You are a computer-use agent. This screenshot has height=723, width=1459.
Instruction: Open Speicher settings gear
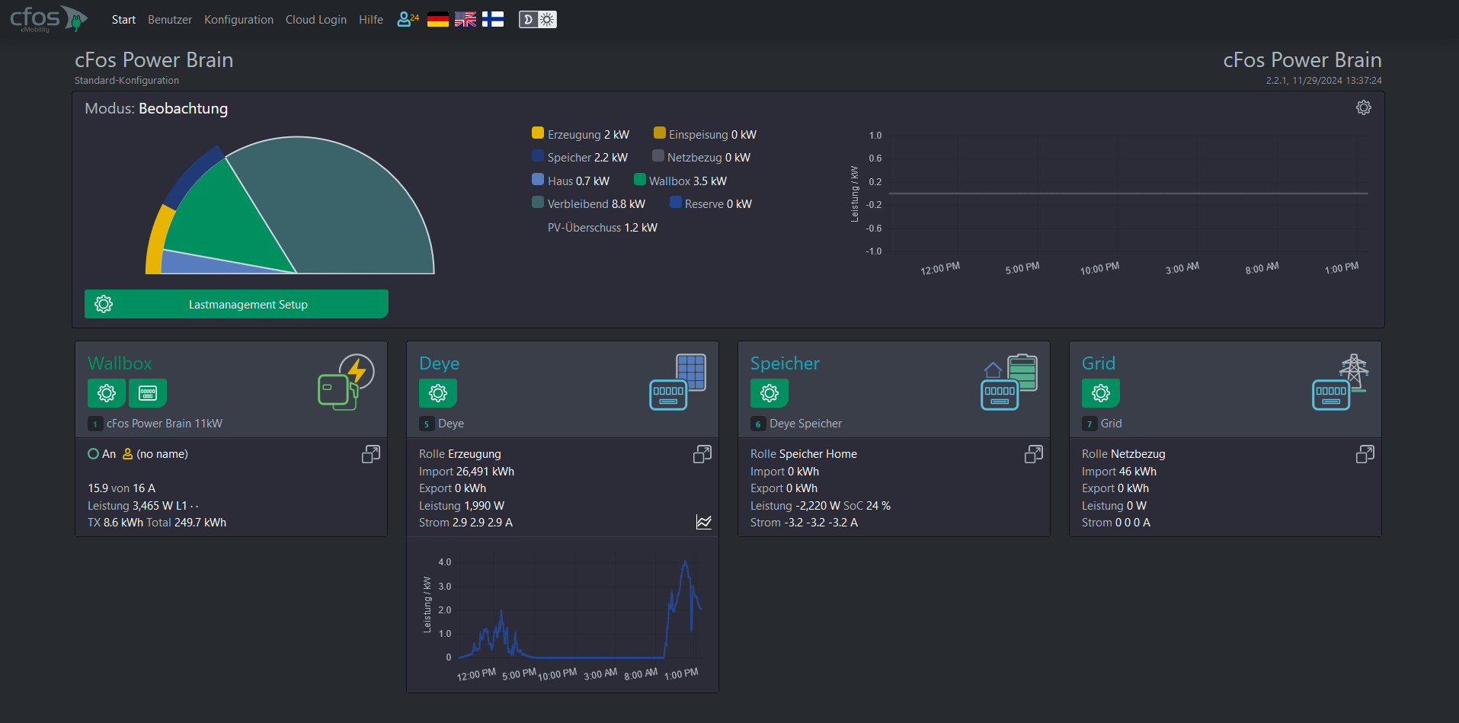(x=769, y=393)
